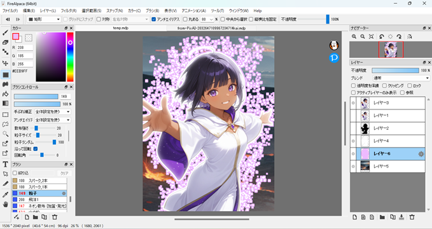Delete the layer with trash icon
432x229 pixels.
pos(412,217)
